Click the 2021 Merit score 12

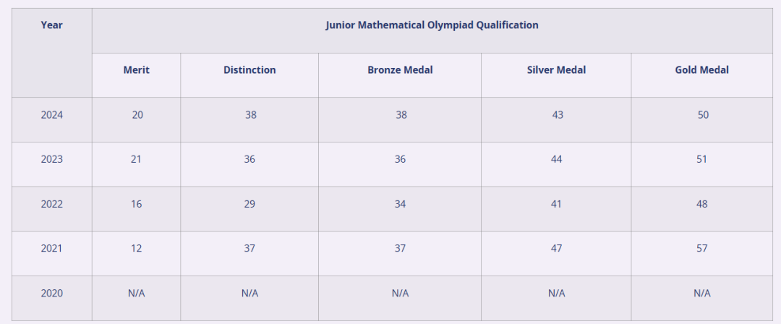tap(137, 248)
